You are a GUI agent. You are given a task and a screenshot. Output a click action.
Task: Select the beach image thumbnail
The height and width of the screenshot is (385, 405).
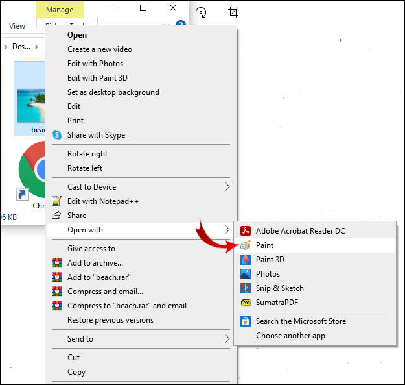tap(31, 106)
